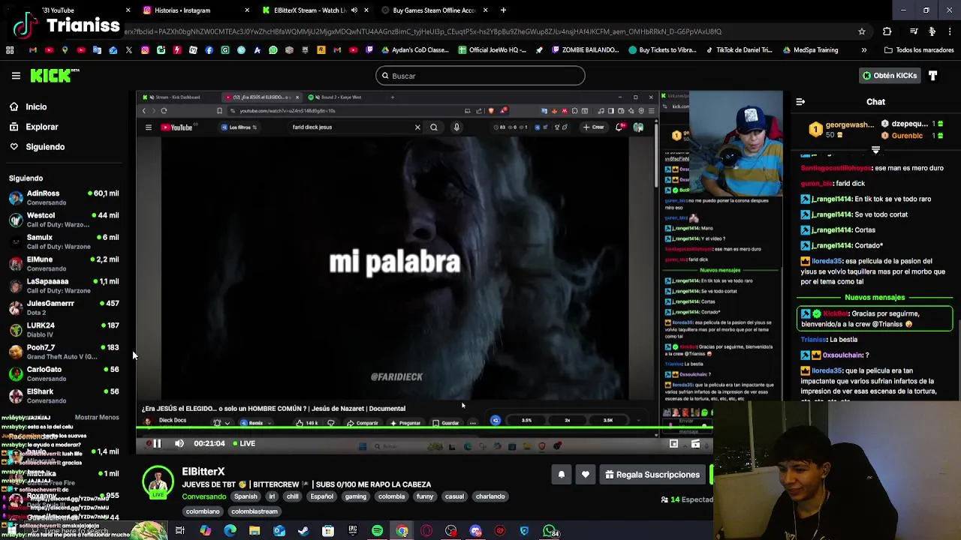Select the gaming tag
Image resolution: width=961 pixels, height=540 pixels.
coord(356,496)
